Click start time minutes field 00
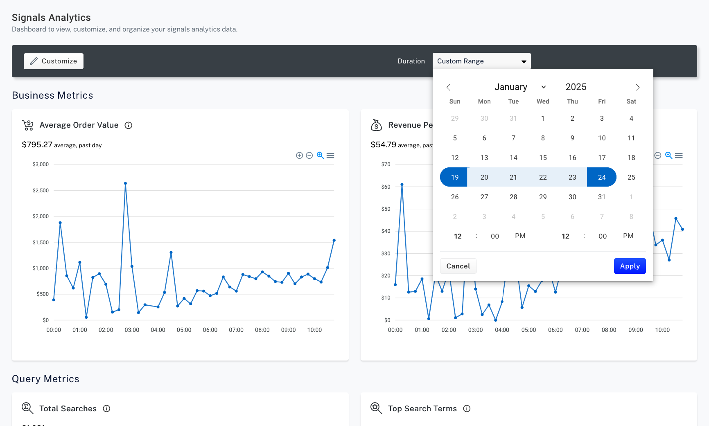The image size is (709, 426). click(495, 236)
